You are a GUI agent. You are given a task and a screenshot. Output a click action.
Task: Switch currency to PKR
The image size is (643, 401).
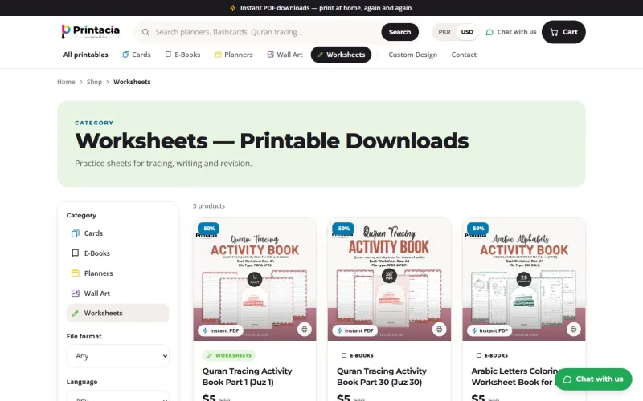pos(444,32)
